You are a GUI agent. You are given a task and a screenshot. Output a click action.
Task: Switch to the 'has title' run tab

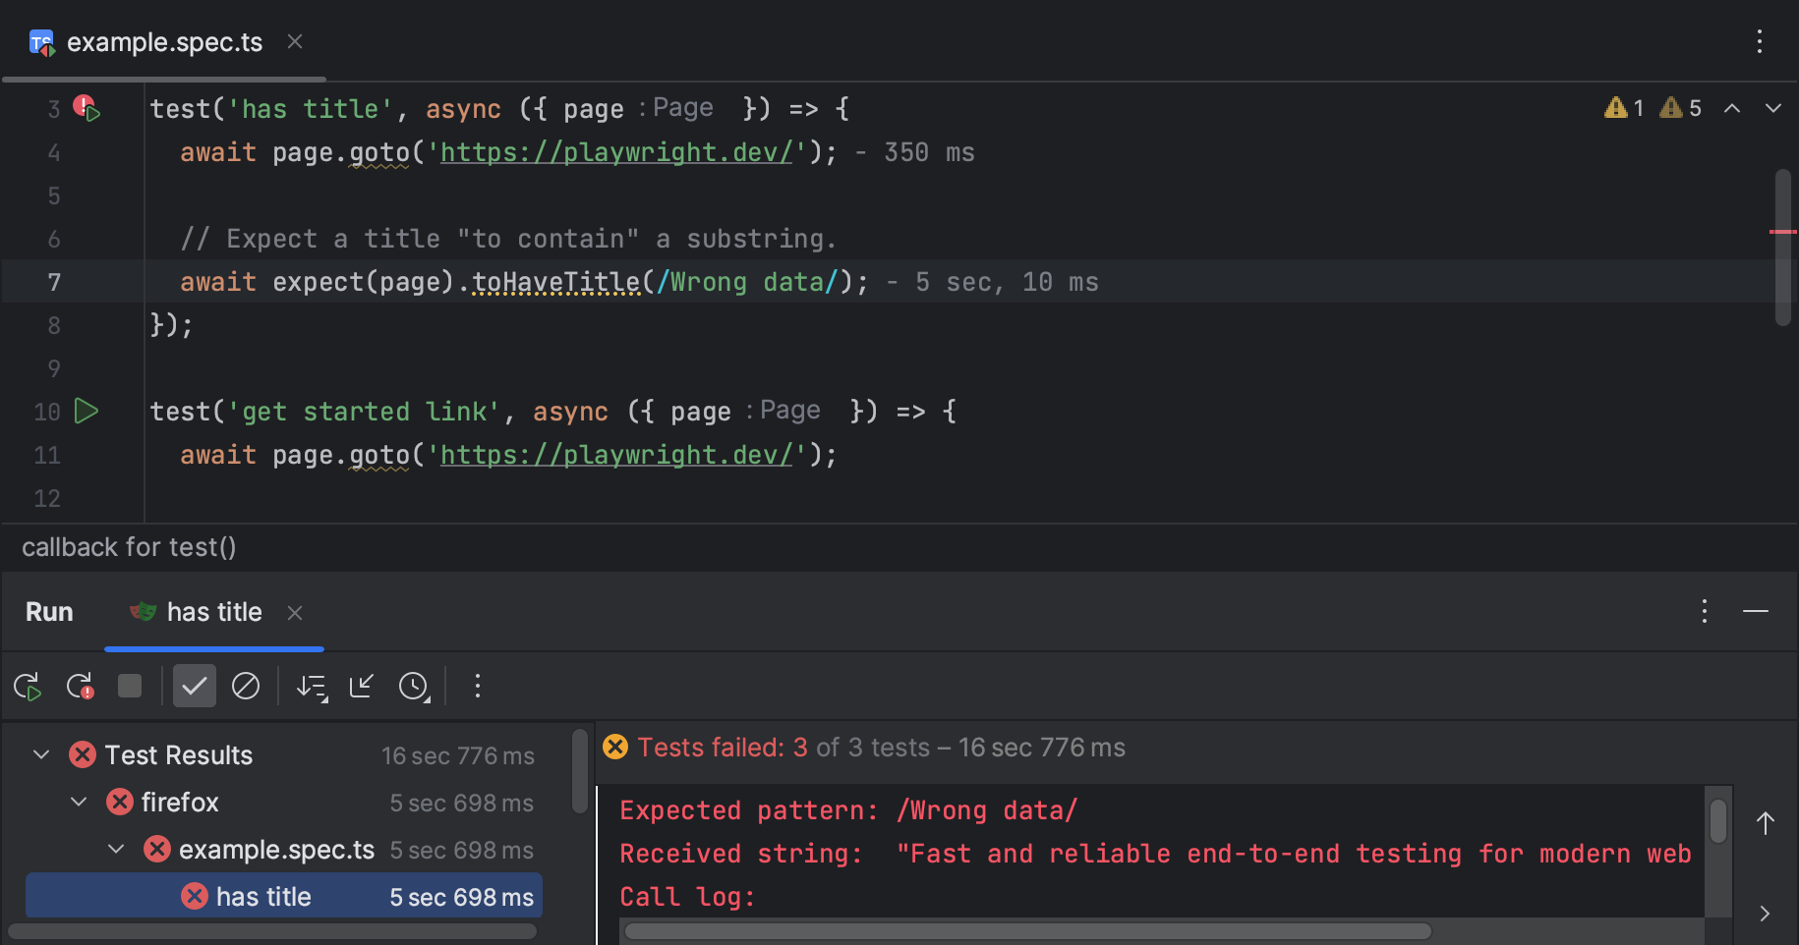[212, 611]
